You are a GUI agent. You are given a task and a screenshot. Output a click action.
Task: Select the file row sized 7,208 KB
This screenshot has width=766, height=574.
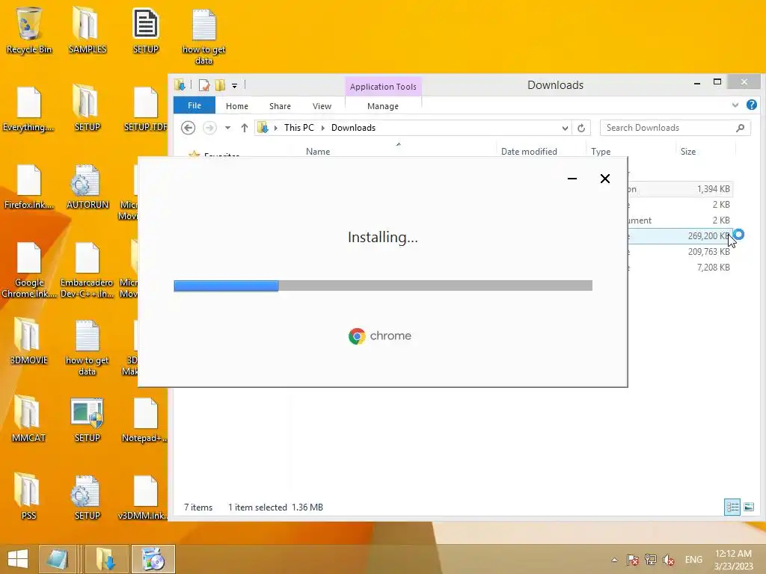point(680,268)
